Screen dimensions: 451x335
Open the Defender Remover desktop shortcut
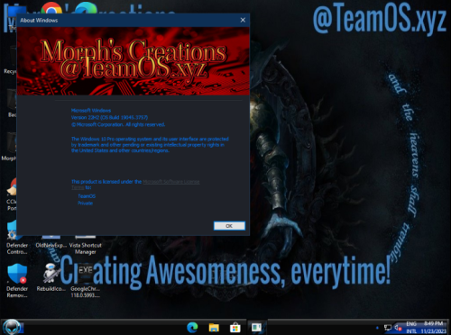(17, 281)
